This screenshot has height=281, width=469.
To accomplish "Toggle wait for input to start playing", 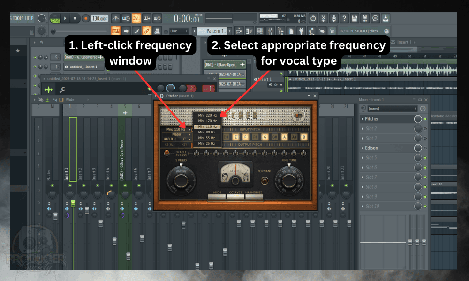I will [126, 19].
